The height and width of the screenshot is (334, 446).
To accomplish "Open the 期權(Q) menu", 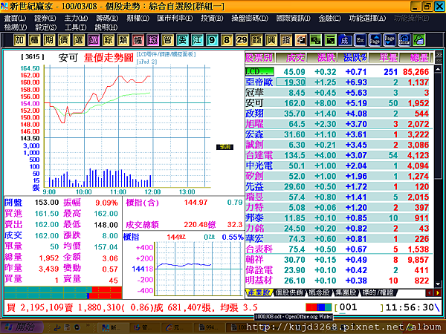I will click(138, 18).
